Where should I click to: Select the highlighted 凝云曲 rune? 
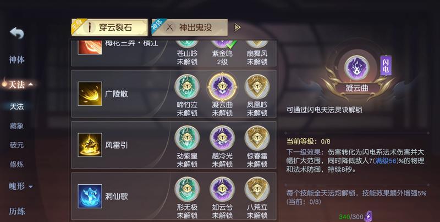[x=222, y=87]
